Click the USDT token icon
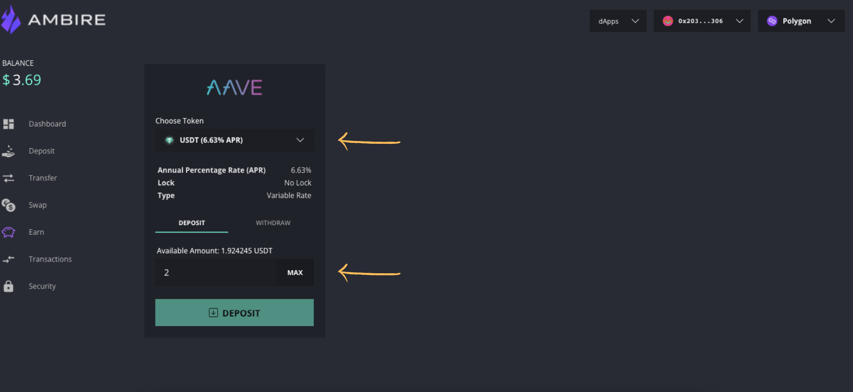This screenshot has height=392, width=853. click(x=169, y=140)
